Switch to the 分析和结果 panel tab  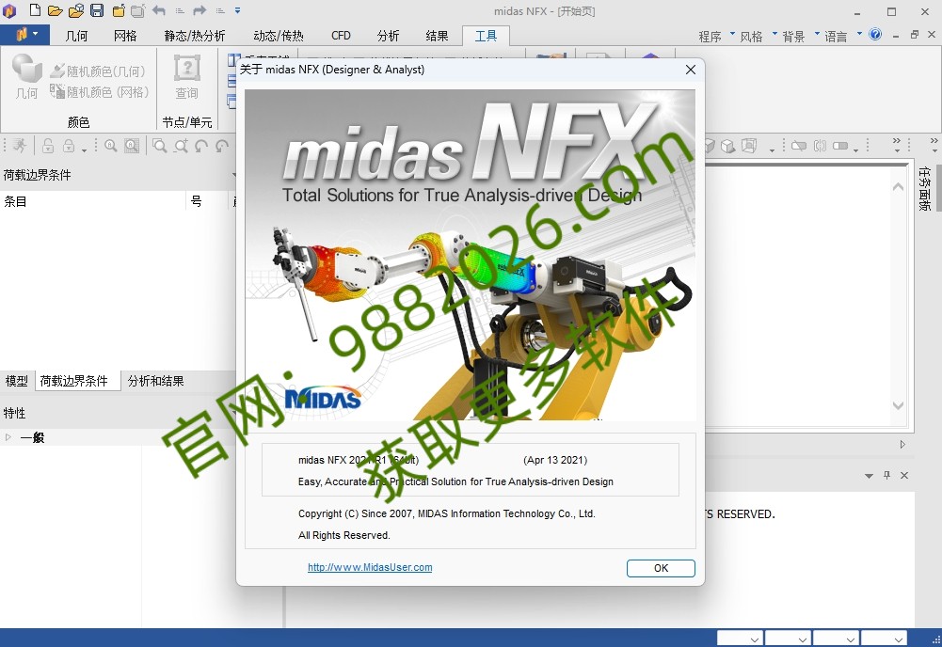click(x=155, y=381)
